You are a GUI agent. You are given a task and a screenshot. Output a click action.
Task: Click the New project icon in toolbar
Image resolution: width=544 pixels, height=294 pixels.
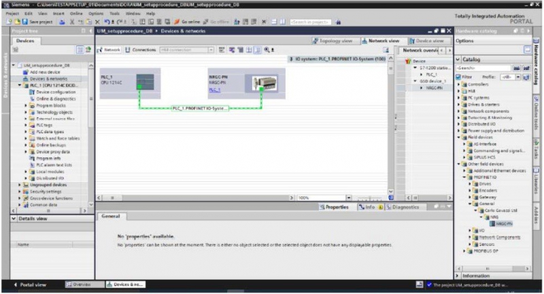click(10, 22)
